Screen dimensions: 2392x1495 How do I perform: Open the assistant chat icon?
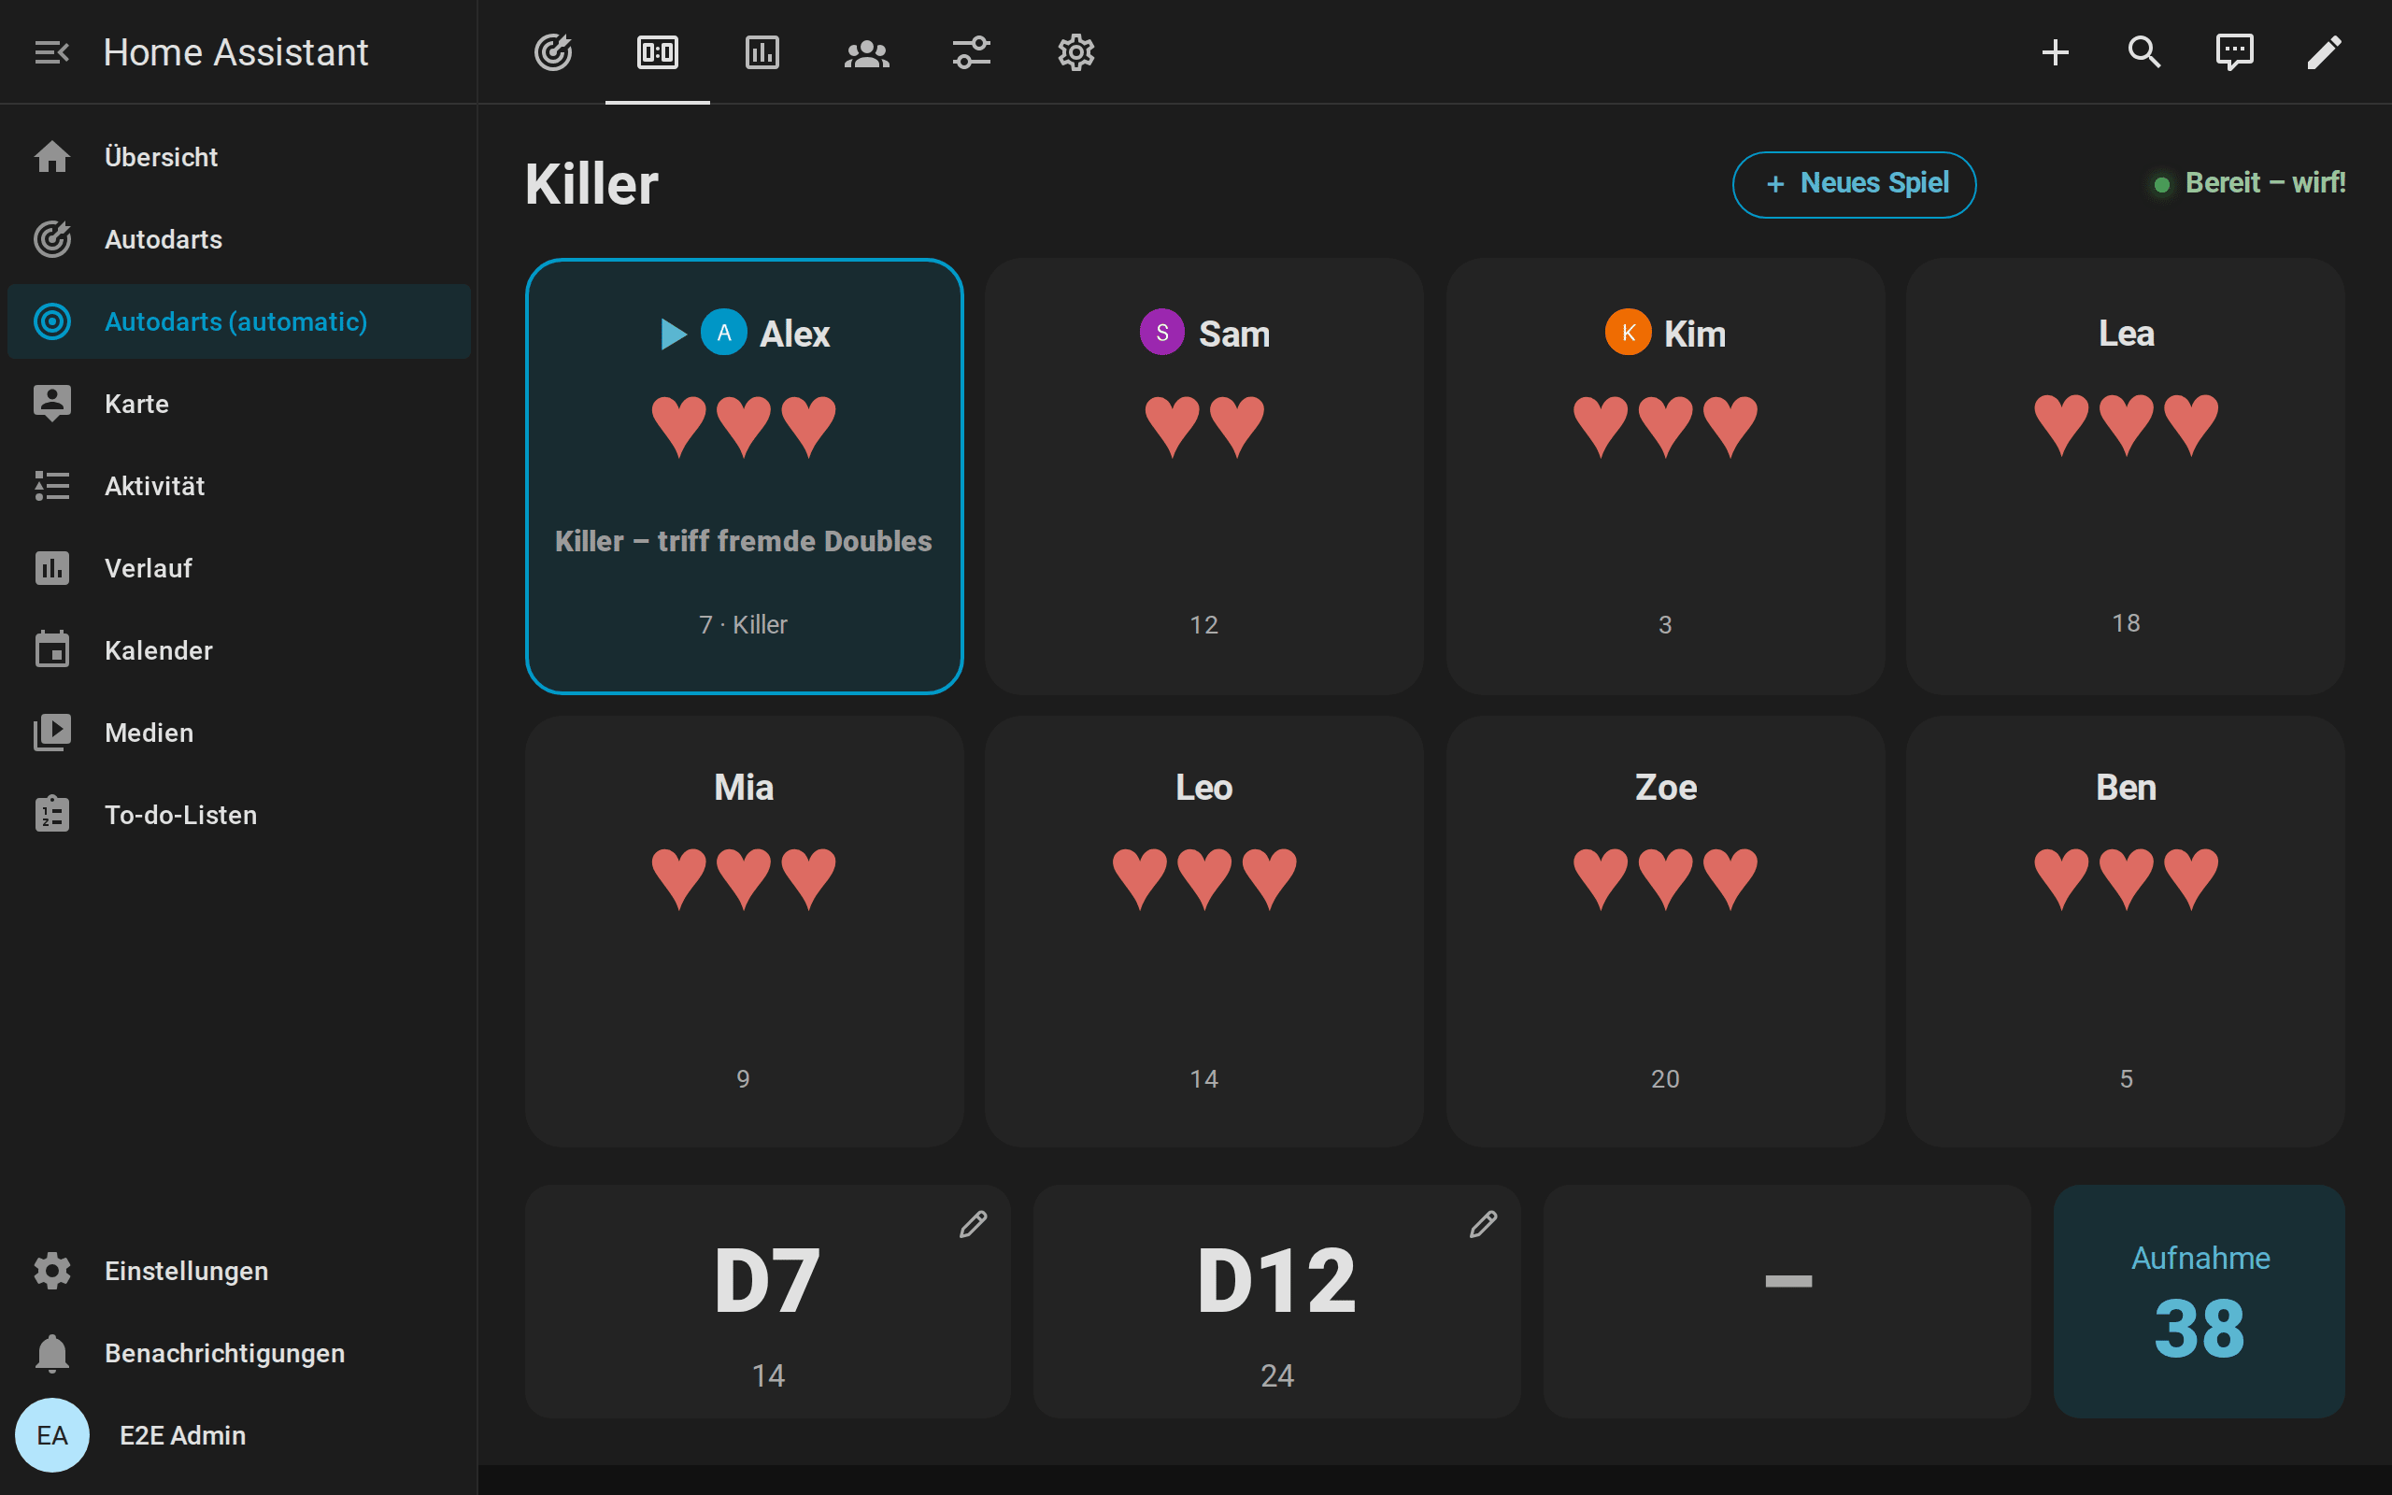pos(2234,52)
